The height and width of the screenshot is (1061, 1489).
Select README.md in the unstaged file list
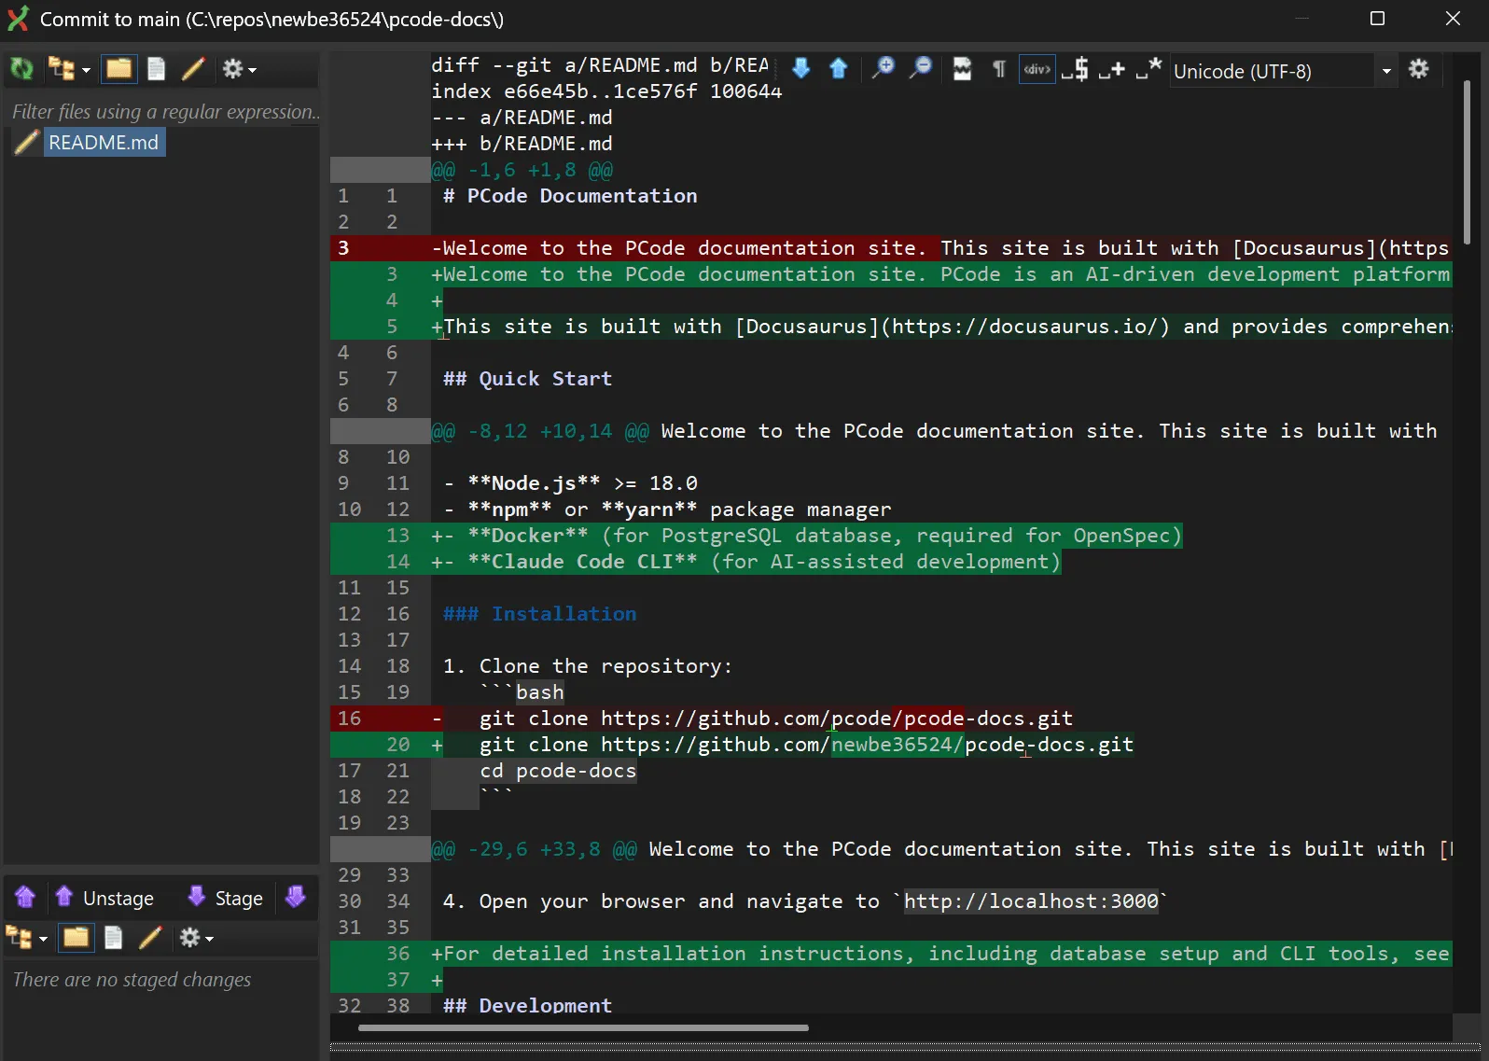pos(104,143)
